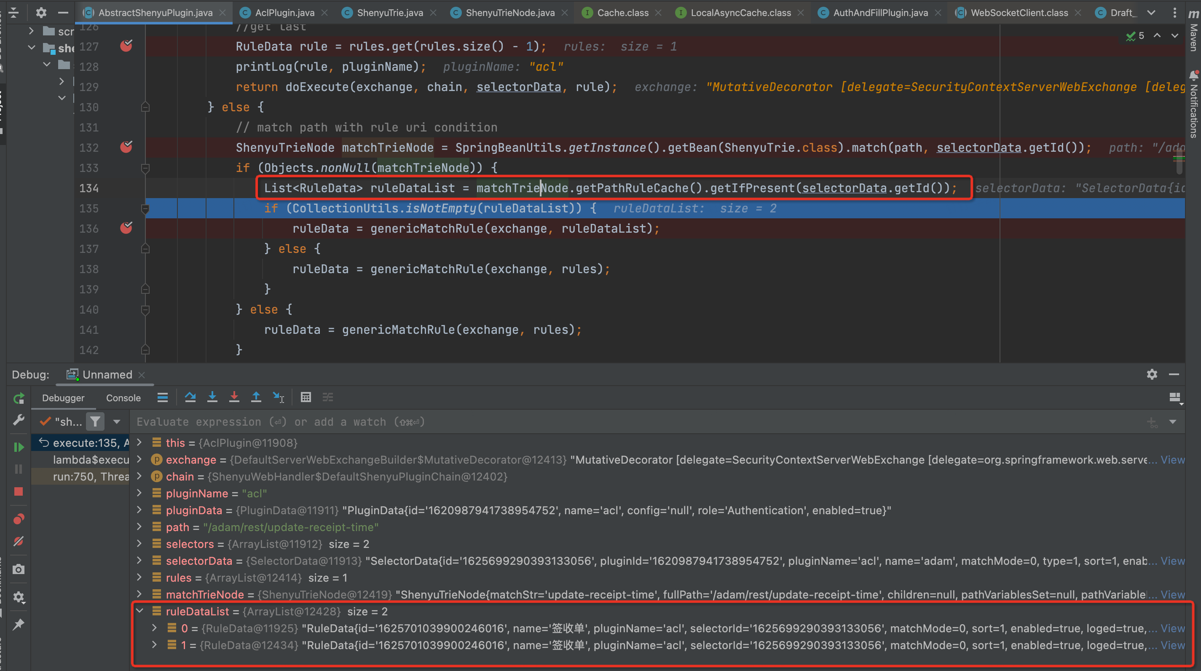Viewport: 1201px width, 671px height.
Task: Toggle the breakpoint on line 136
Action: pyautogui.click(x=126, y=228)
